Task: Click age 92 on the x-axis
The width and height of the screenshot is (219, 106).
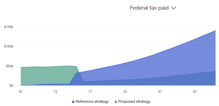Action: 195,92
